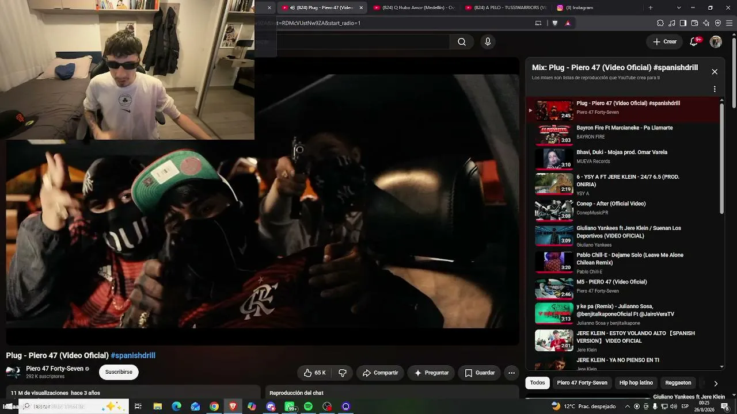
Task: Toggle the Brave sidebar panel icon
Action: click(x=683, y=23)
